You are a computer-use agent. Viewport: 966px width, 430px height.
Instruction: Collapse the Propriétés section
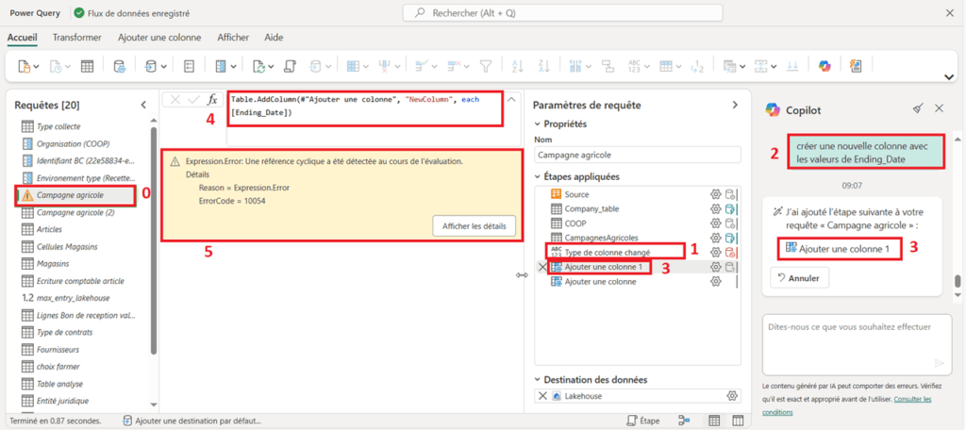pos(540,124)
